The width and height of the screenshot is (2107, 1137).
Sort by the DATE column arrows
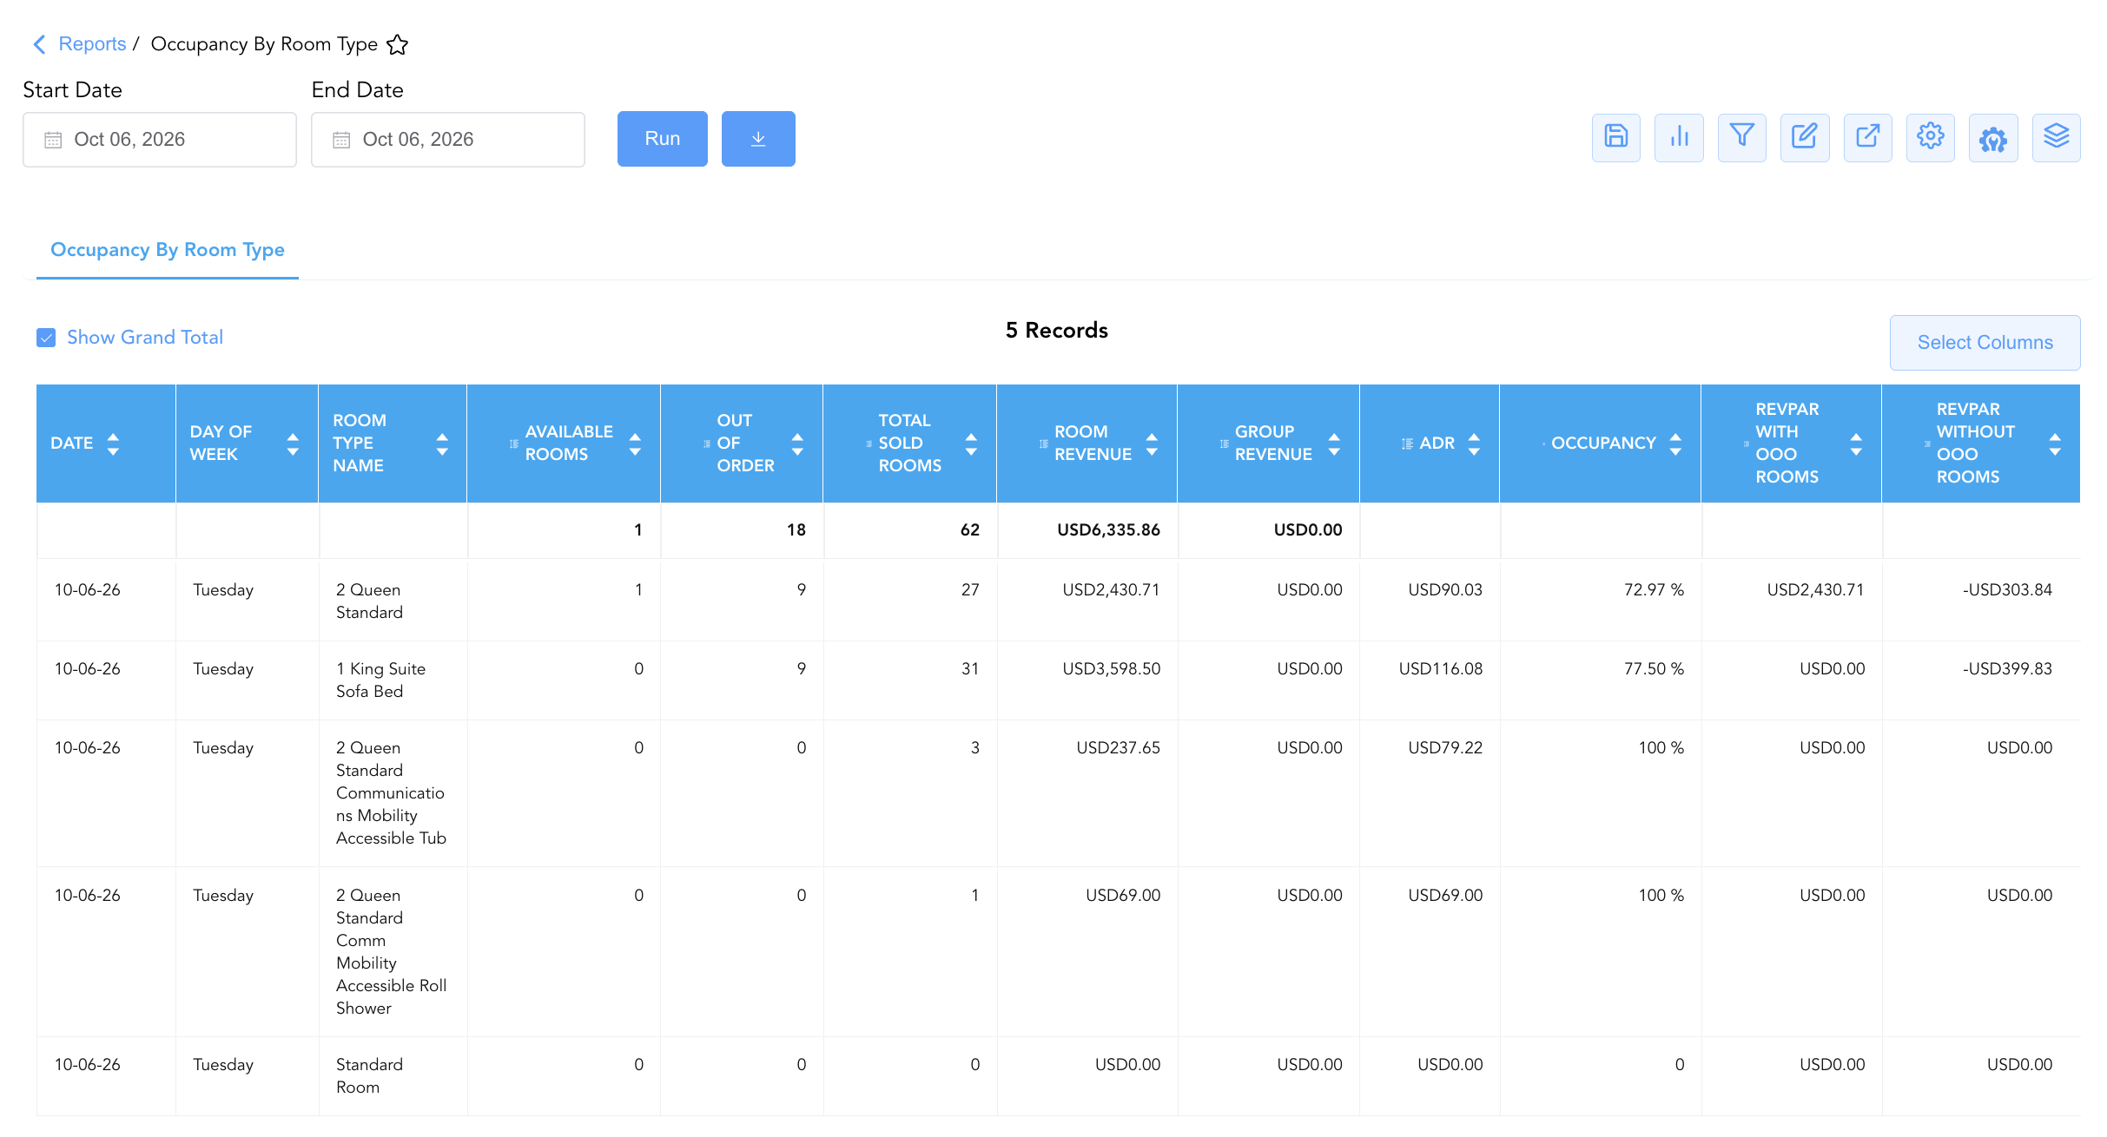(x=113, y=444)
